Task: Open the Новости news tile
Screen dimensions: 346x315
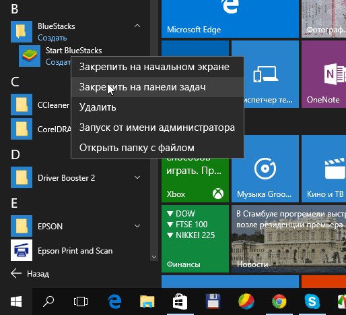Action: [x=289, y=239]
